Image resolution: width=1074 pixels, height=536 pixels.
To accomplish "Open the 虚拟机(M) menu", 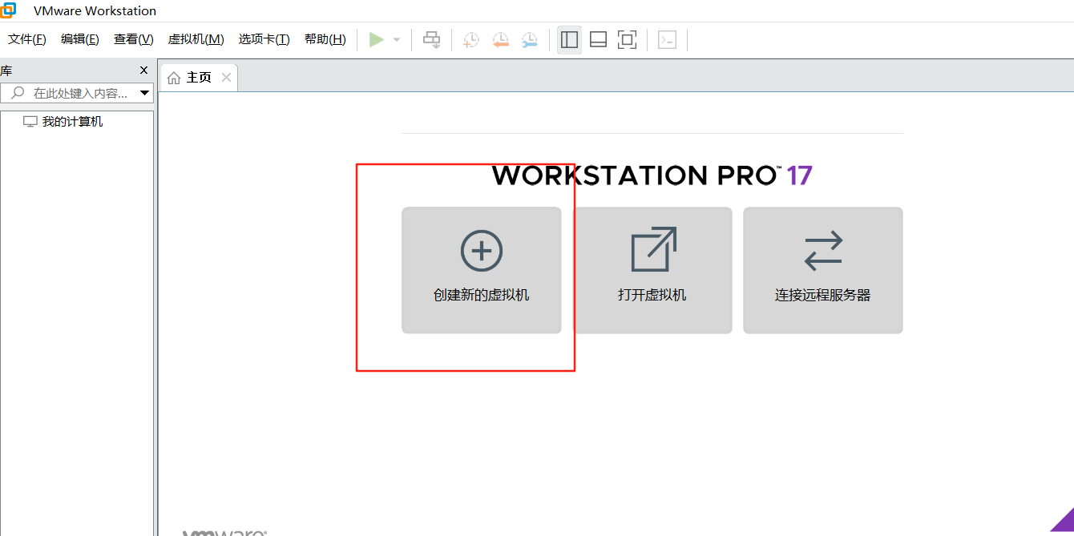I will click(x=196, y=39).
